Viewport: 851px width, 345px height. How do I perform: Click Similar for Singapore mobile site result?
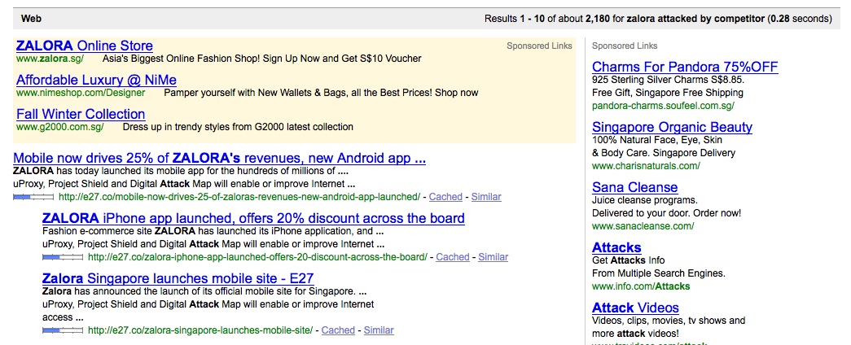pyautogui.click(x=379, y=330)
